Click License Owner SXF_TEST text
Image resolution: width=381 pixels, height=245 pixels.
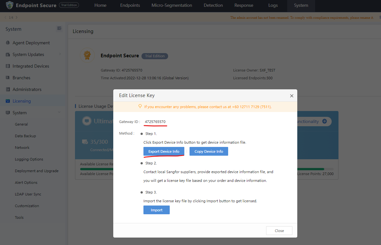point(254,70)
